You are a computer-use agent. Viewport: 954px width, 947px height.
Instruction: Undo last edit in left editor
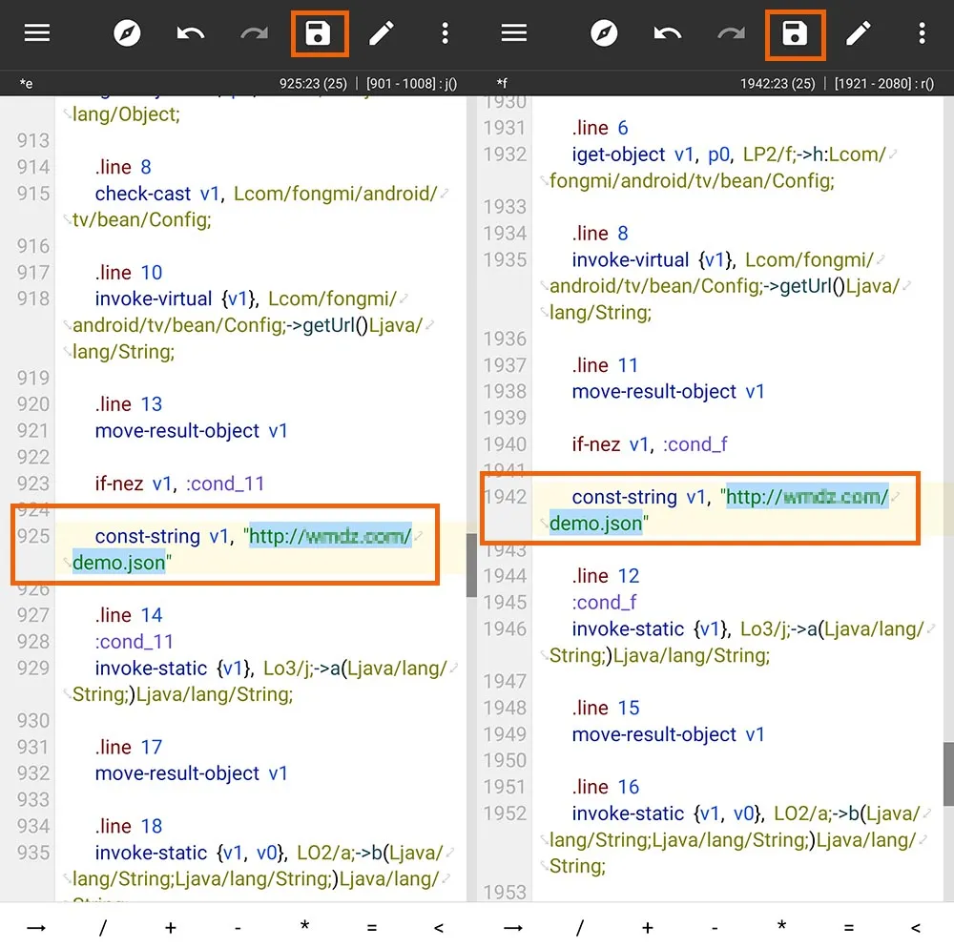pyautogui.click(x=191, y=34)
